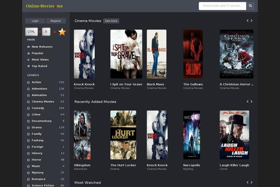The width and height of the screenshot is (280, 187).
Task: Click the Login button
Action: 35,21
